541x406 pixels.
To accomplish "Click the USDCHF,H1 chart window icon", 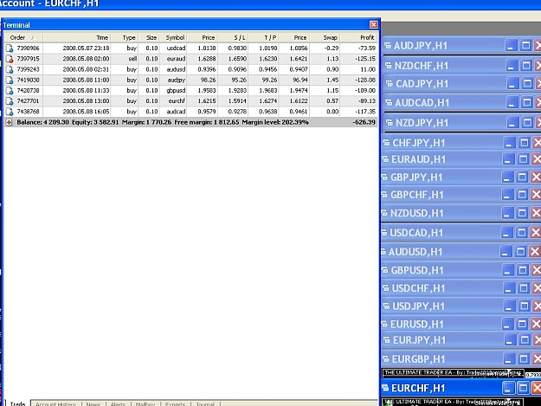I will coord(386,287).
